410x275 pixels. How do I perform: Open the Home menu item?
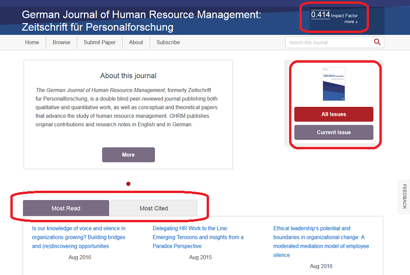[32, 42]
